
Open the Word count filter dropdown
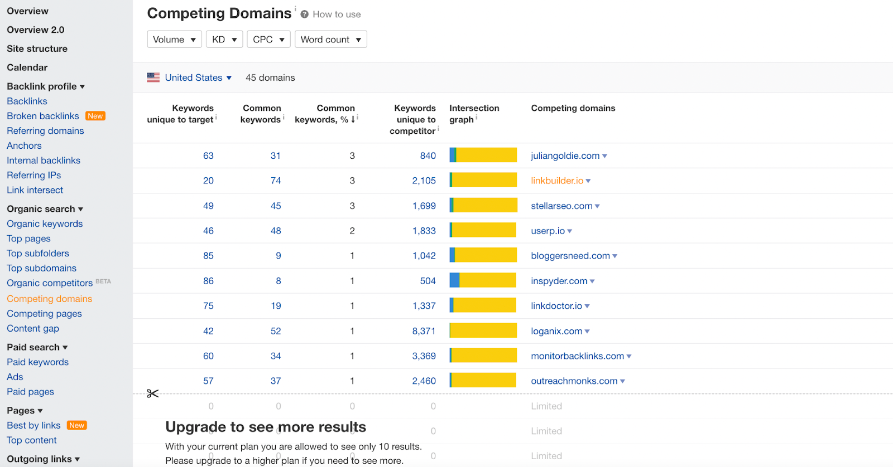331,39
